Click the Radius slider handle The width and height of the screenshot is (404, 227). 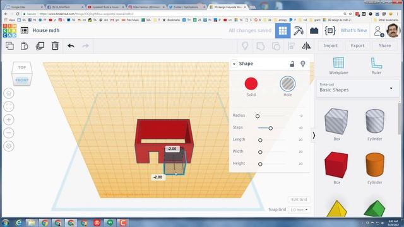click(258, 116)
